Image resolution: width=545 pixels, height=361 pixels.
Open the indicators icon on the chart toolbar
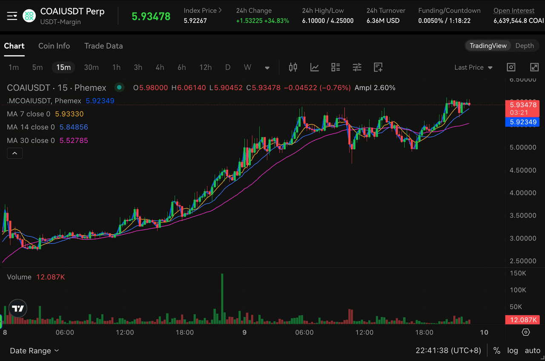314,67
